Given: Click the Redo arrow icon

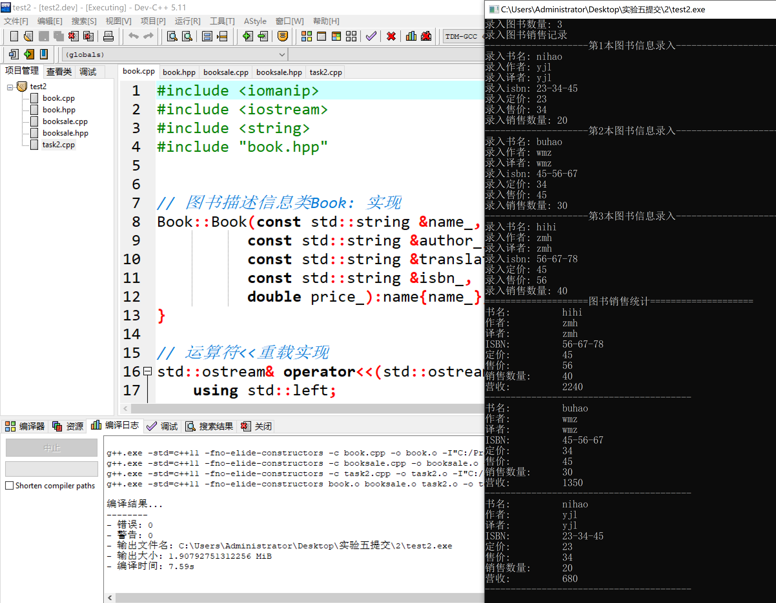Looking at the screenshot, I should pyautogui.click(x=148, y=36).
